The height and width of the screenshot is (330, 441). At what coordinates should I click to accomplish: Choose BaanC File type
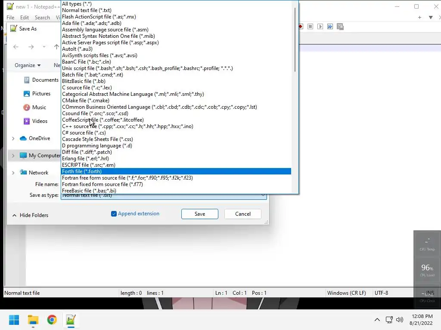pyautogui.click(x=176, y=62)
